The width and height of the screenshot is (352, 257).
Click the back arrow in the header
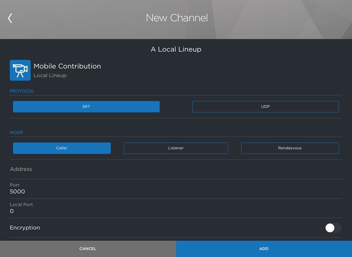point(10,18)
